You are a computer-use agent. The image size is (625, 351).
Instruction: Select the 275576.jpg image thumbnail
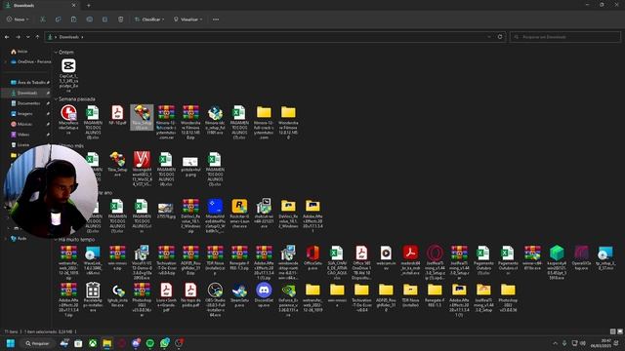[x=165, y=211]
